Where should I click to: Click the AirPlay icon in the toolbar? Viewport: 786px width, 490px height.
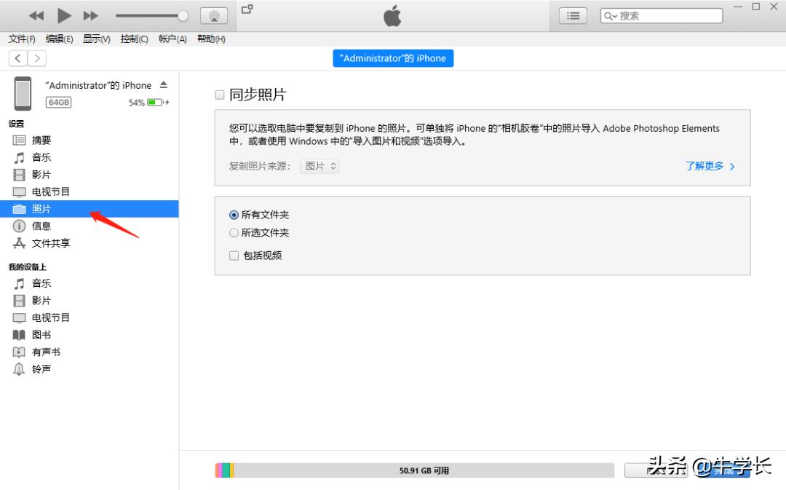pos(213,15)
